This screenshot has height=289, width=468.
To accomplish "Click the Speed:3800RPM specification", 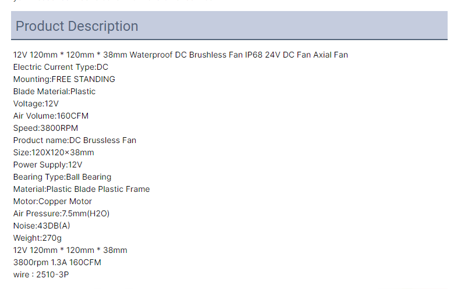I will tap(45, 129).
